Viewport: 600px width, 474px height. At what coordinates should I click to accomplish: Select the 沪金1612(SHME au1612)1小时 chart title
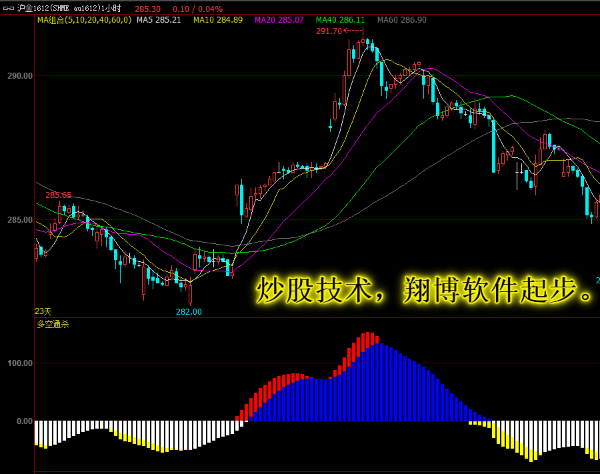pyautogui.click(x=69, y=8)
